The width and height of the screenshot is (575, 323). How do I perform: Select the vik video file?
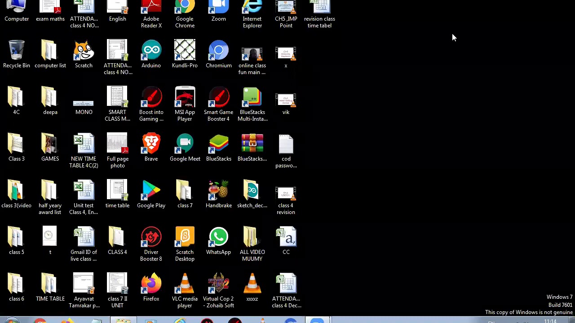286,104
